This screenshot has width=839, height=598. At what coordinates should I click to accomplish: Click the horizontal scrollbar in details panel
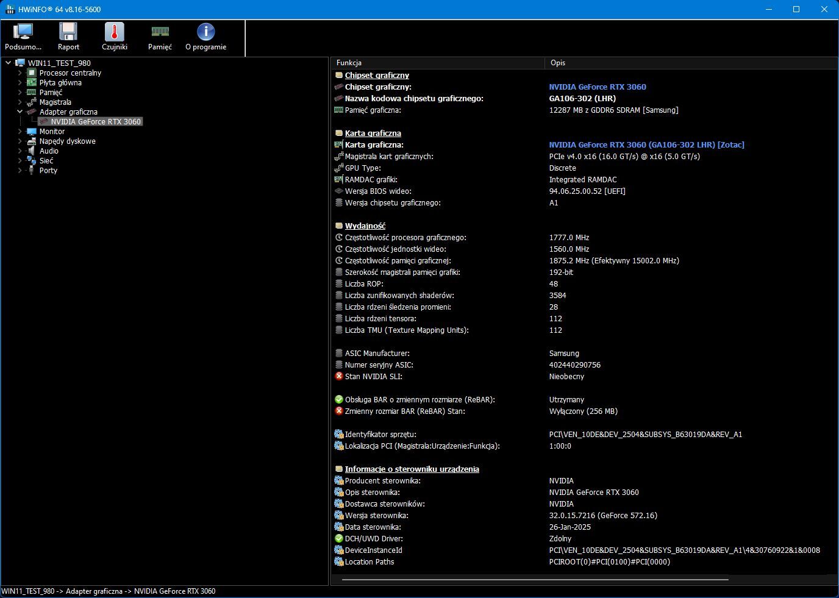click(535, 579)
